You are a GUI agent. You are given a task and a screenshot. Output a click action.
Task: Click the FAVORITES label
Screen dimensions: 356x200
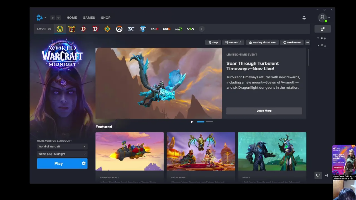(x=44, y=29)
